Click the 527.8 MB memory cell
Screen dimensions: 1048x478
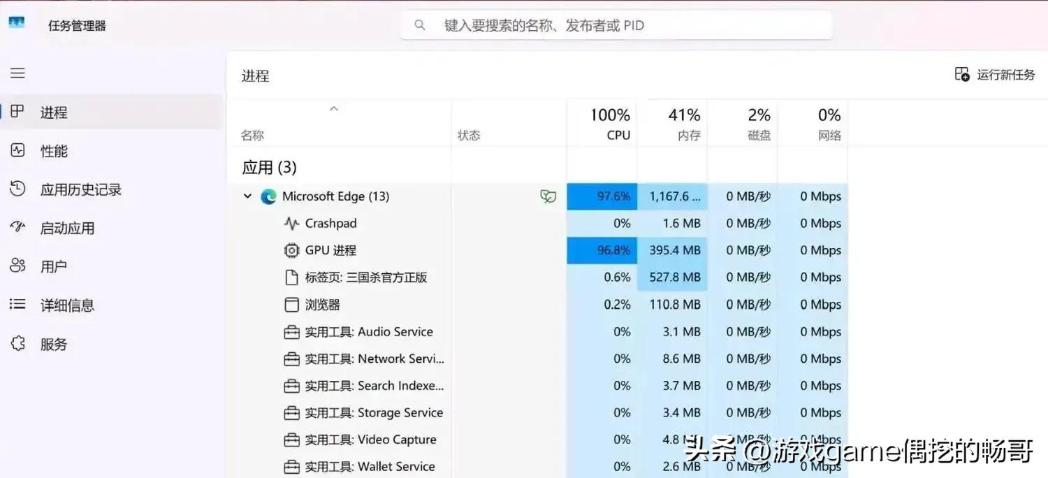(x=672, y=277)
